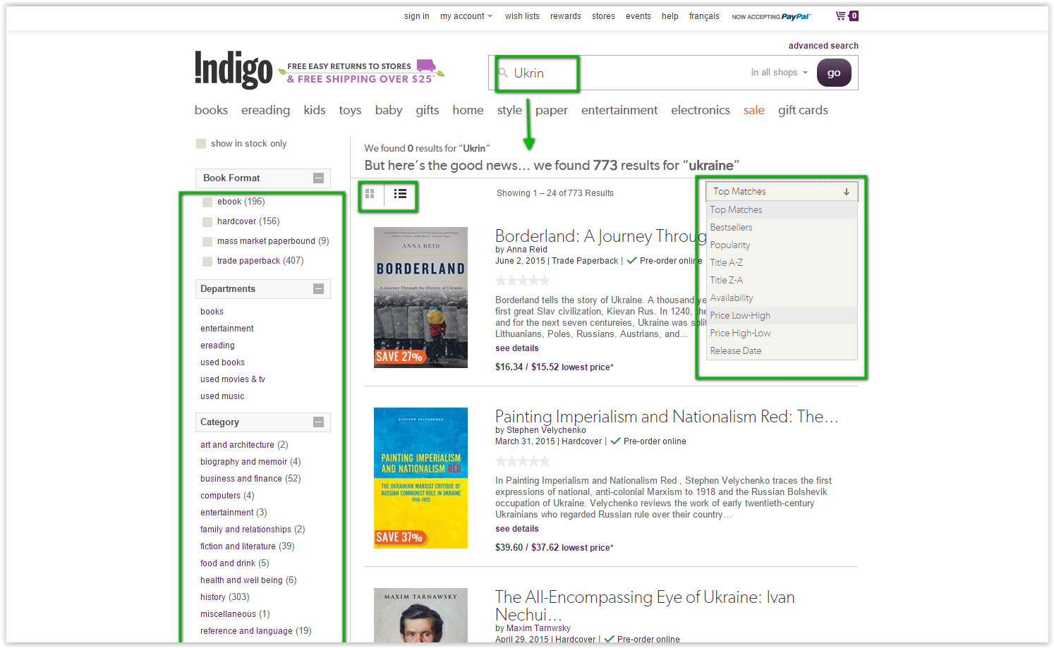
Task: Click the Painting Imperialism star rating
Action: 523,461
